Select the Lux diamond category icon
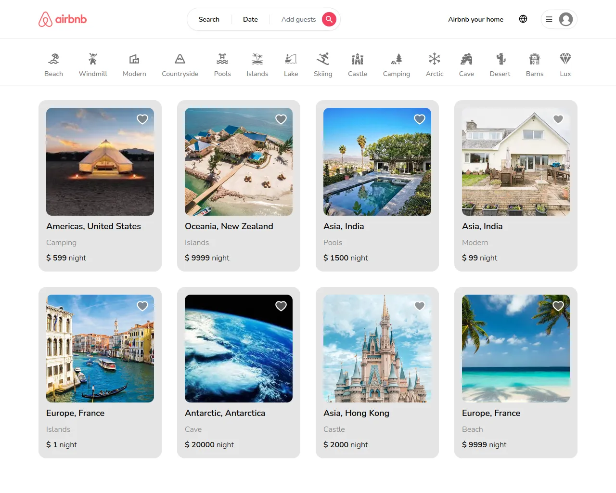The height and width of the screenshot is (493, 616). 565,59
